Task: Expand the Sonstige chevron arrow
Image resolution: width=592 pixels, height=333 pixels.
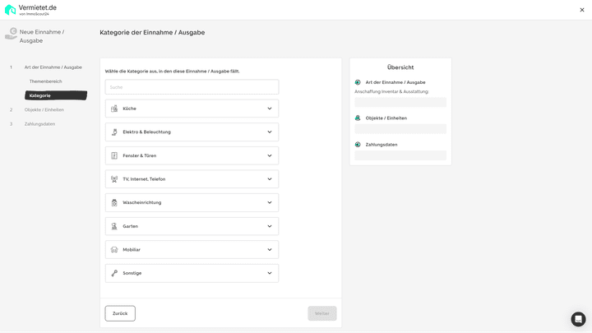Action: [x=269, y=273]
